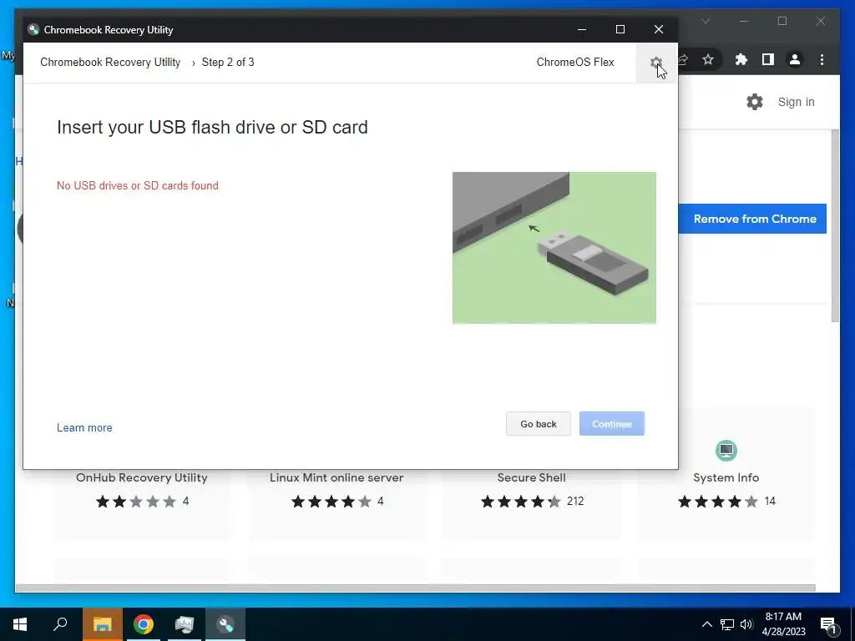Open volume icon in system tray
The height and width of the screenshot is (641, 855).
[x=746, y=624]
